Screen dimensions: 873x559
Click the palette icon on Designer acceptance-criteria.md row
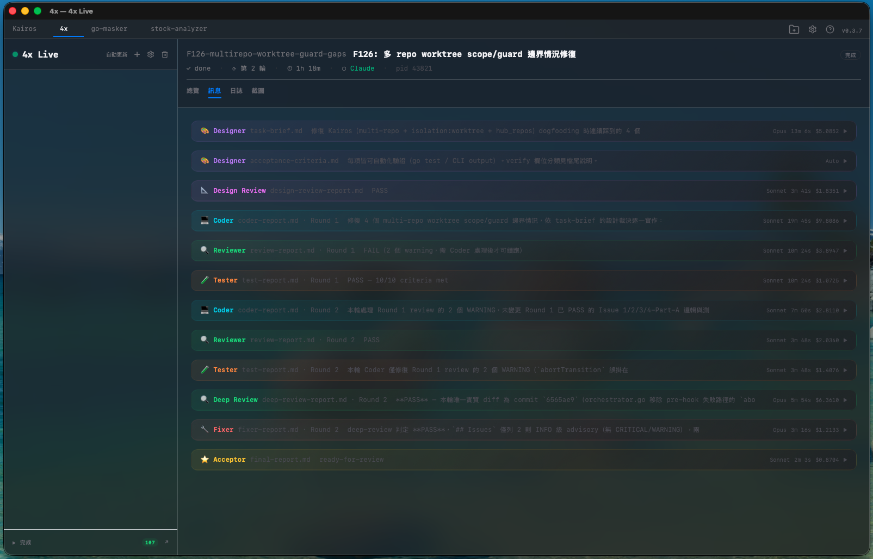[205, 161]
